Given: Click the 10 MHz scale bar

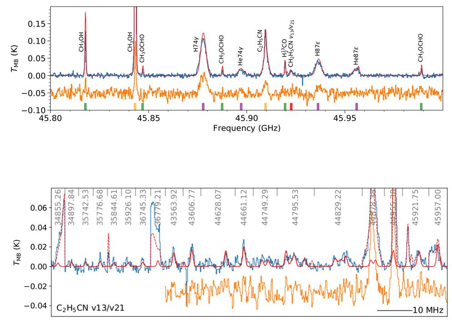Looking at the screenshot, I should 395,310.
